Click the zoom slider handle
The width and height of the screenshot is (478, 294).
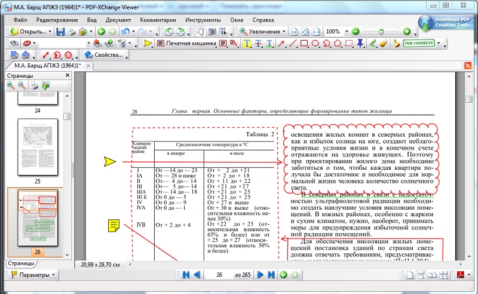point(380,31)
